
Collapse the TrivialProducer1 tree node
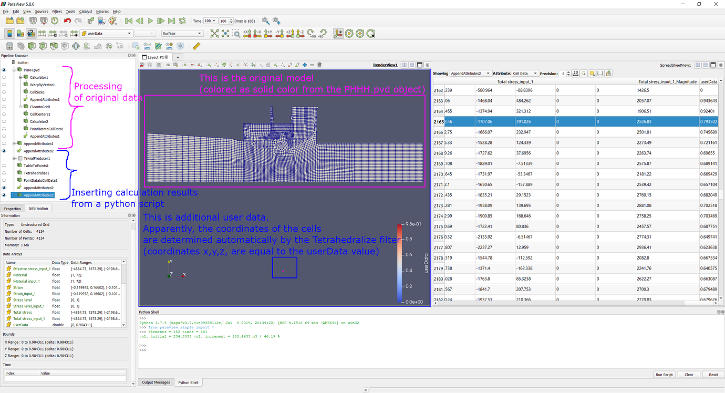coord(14,158)
